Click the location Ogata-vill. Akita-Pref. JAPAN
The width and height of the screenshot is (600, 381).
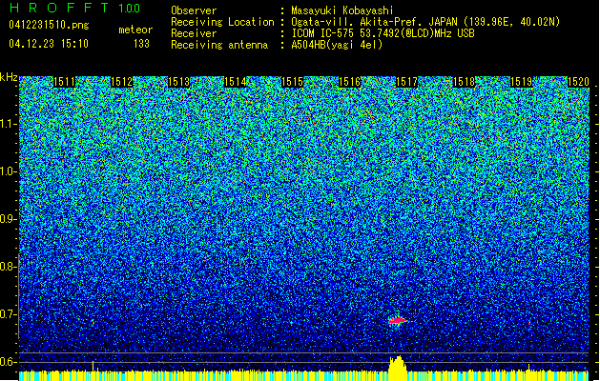[375, 22]
